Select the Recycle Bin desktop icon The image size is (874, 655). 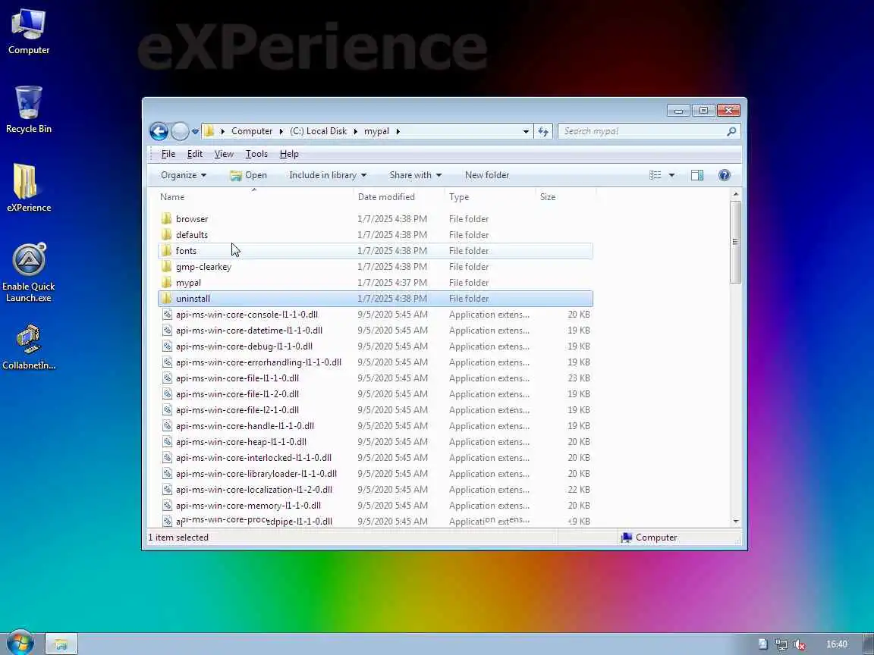28,109
